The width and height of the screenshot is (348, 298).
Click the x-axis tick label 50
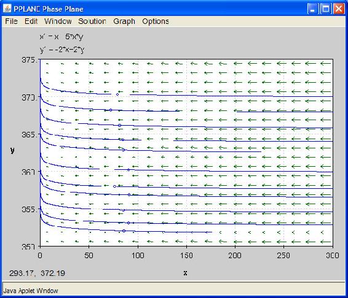pos(89,256)
